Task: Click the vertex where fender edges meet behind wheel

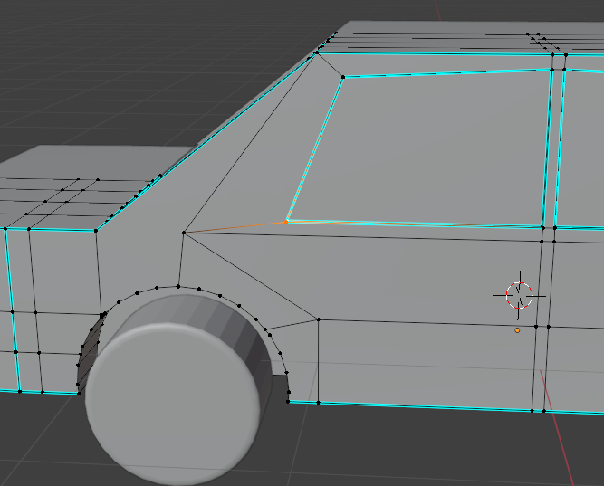Action: (318, 319)
